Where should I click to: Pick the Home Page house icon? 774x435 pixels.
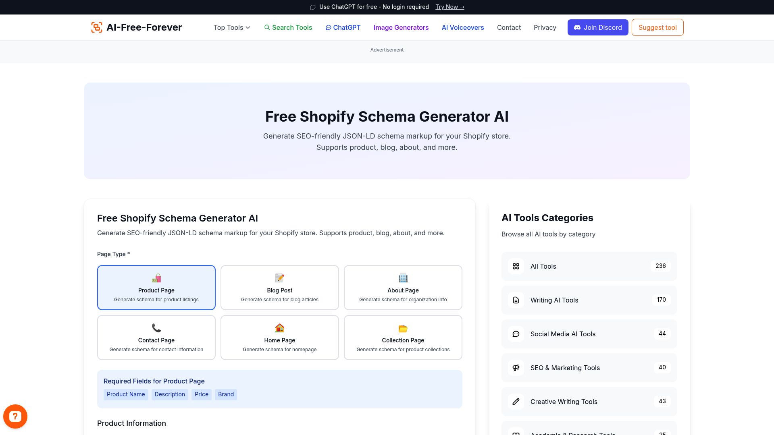click(x=279, y=328)
